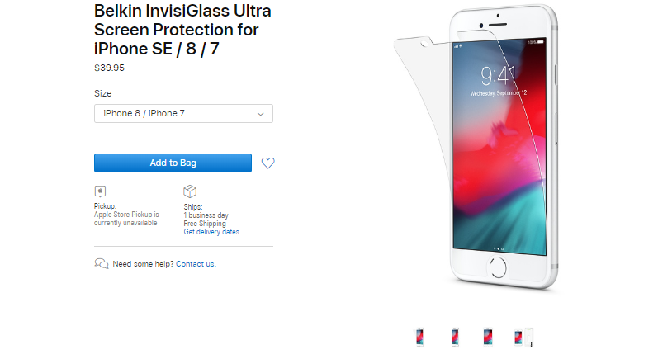
Task: Show the second product thumbnail view
Action: (x=454, y=338)
